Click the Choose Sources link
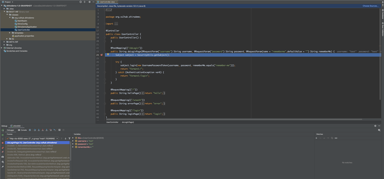This screenshot has width=384, height=179. (370, 6)
